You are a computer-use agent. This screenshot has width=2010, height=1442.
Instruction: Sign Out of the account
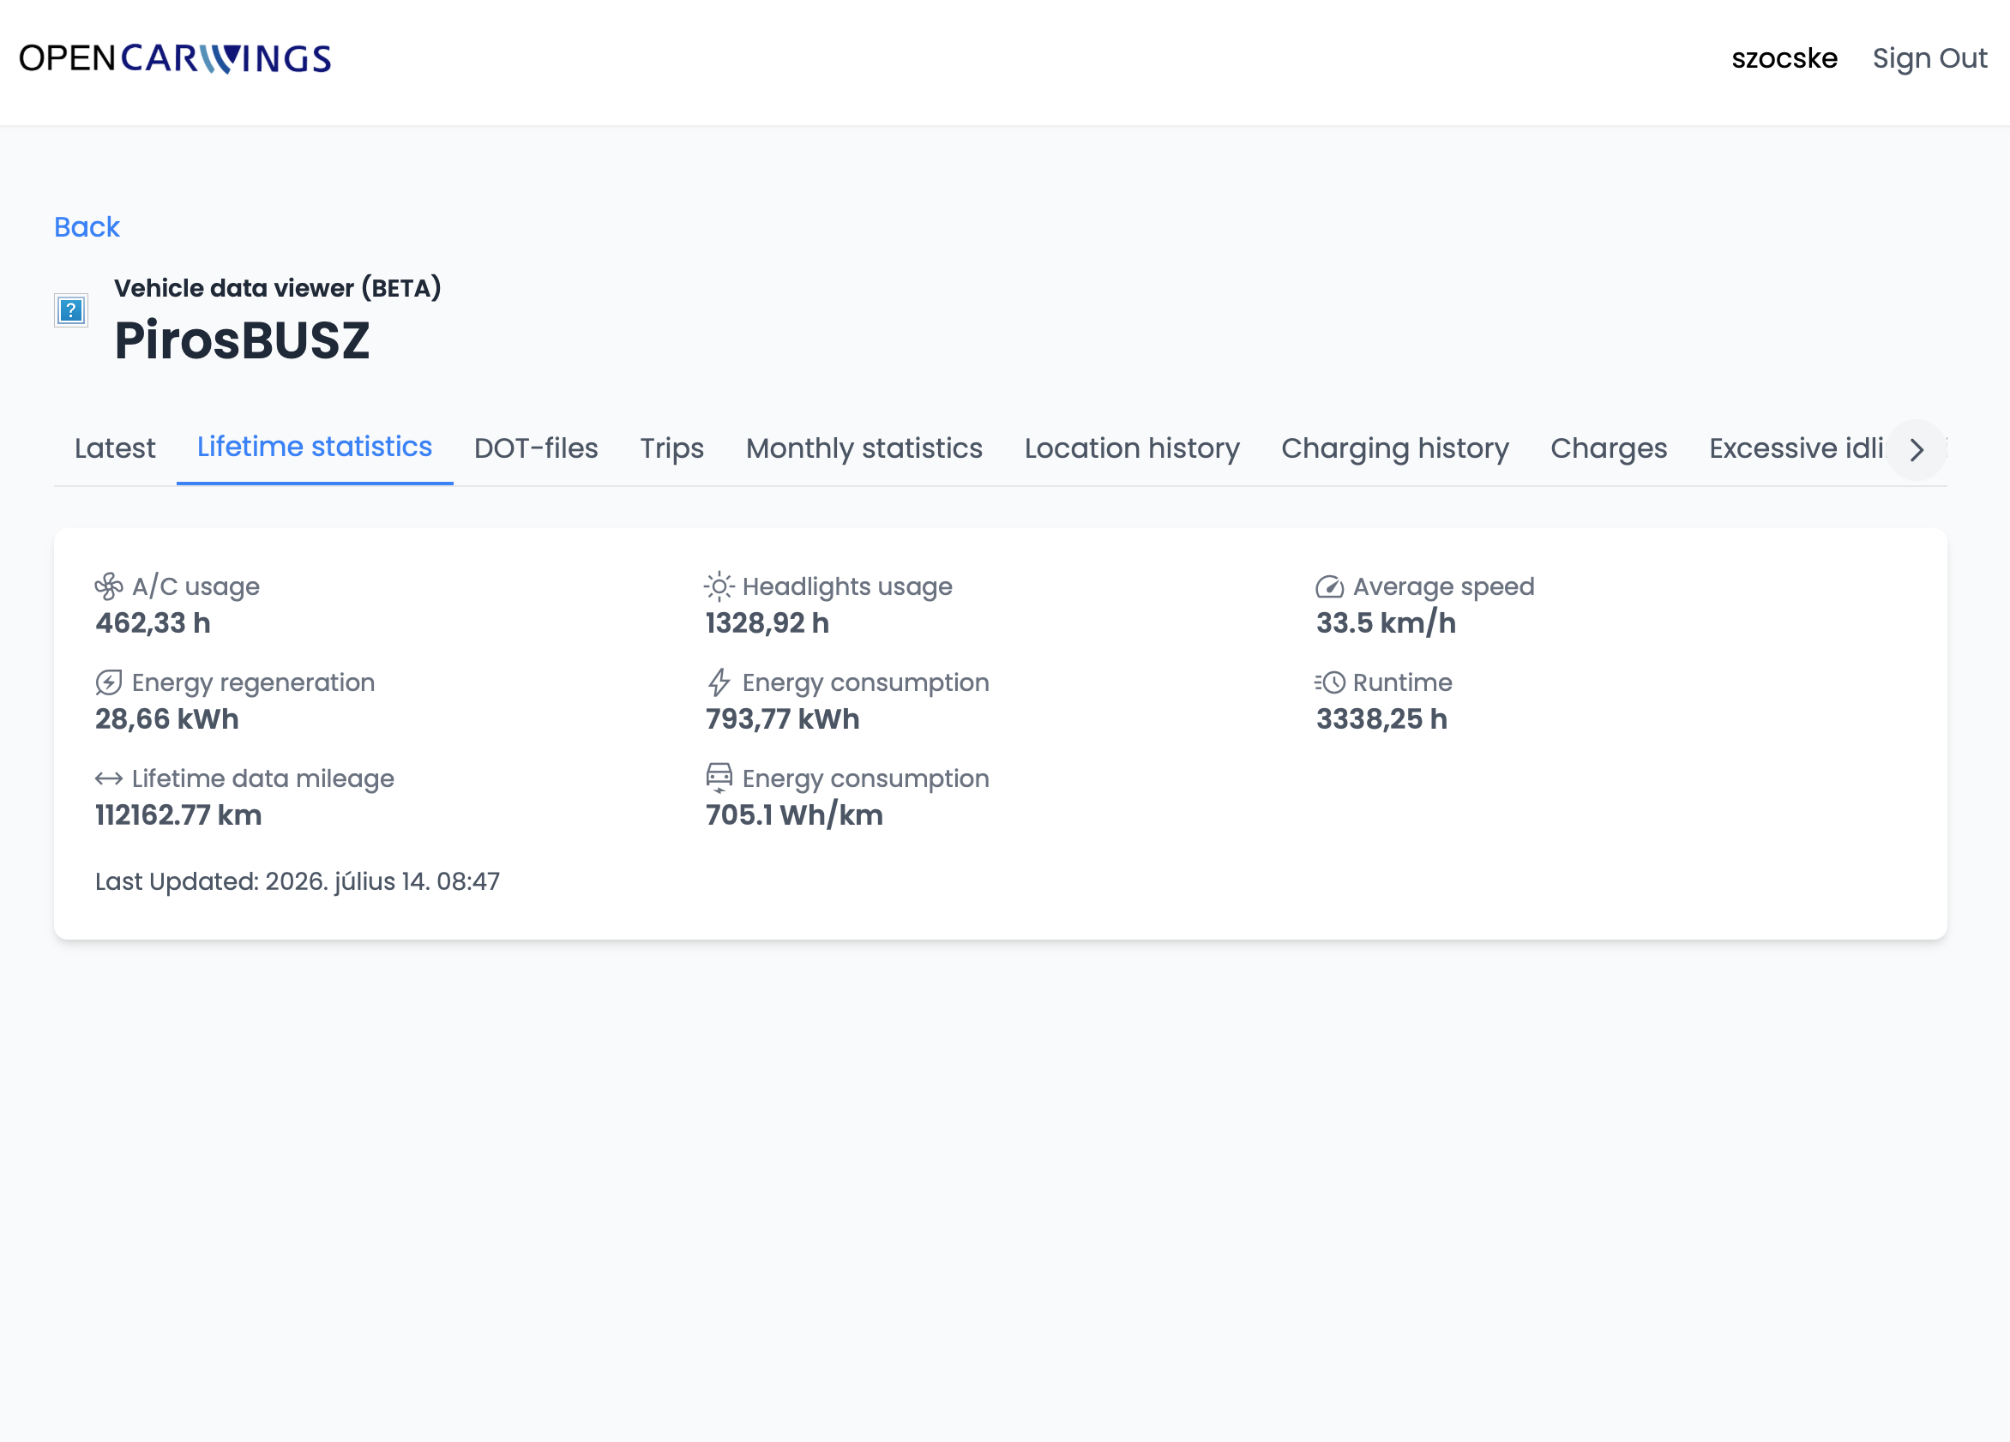pyautogui.click(x=1929, y=58)
